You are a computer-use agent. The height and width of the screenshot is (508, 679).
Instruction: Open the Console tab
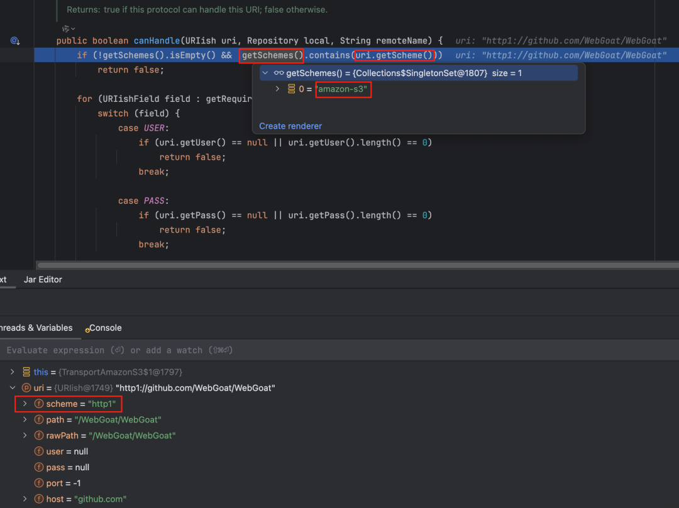[x=104, y=328]
